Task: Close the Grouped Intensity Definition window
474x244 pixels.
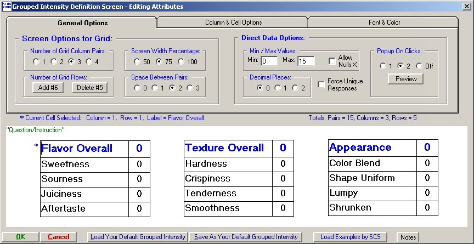Action: point(466,7)
